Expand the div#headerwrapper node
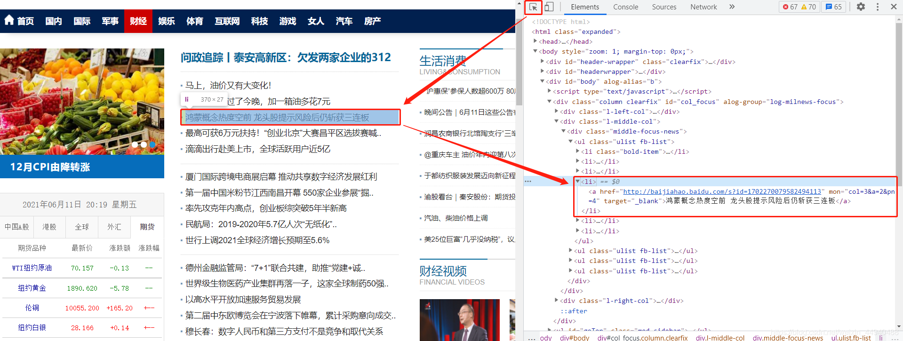This screenshot has height=341, width=903. pos(542,71)
